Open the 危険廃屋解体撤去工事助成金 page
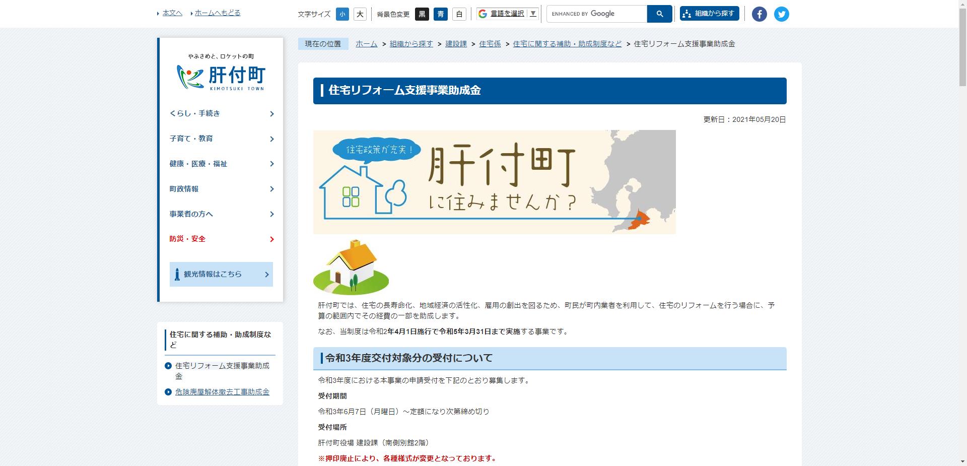This screenshot has width=967, height=466. point(223,391)
